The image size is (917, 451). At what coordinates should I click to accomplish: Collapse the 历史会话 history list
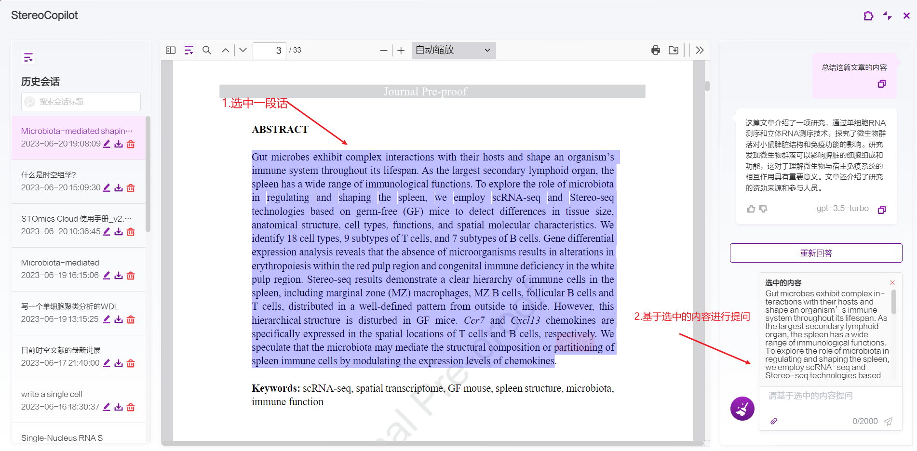[x=28, y=58]
